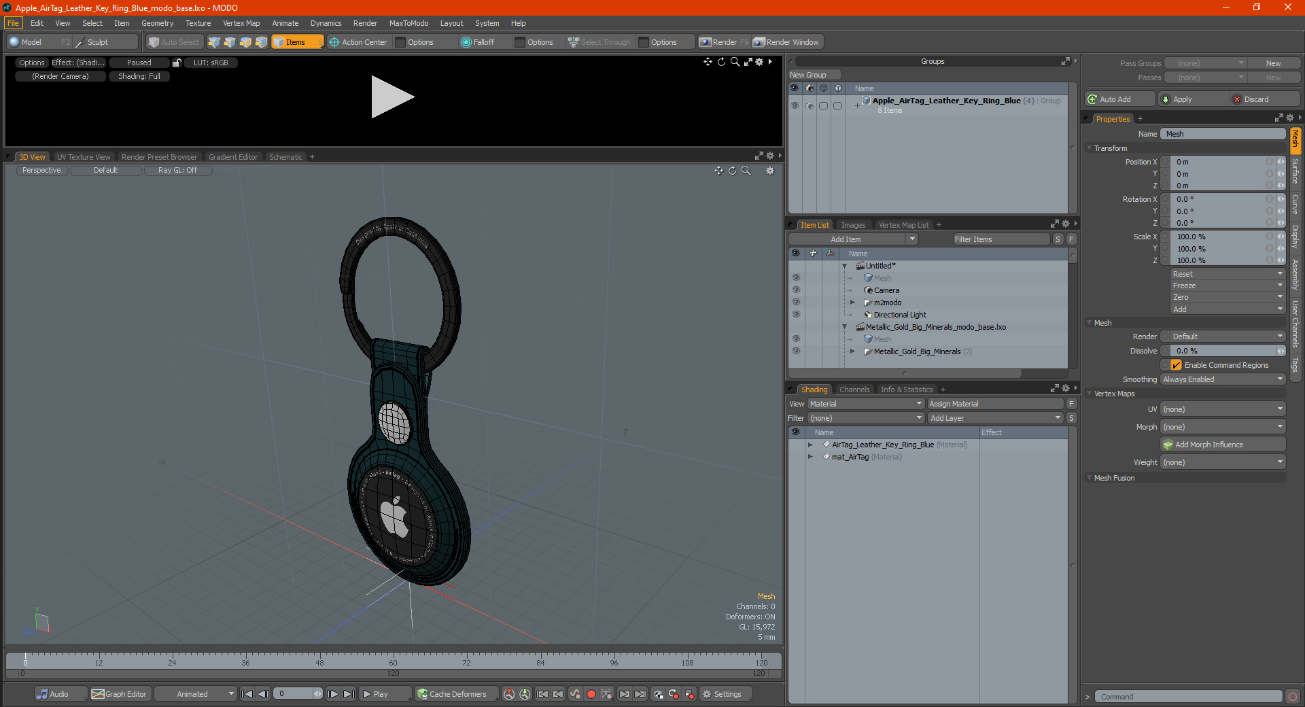Screen dimensions: 1305x707
Task: Open 3D viewport settings gear
Action: click(770, 171)
